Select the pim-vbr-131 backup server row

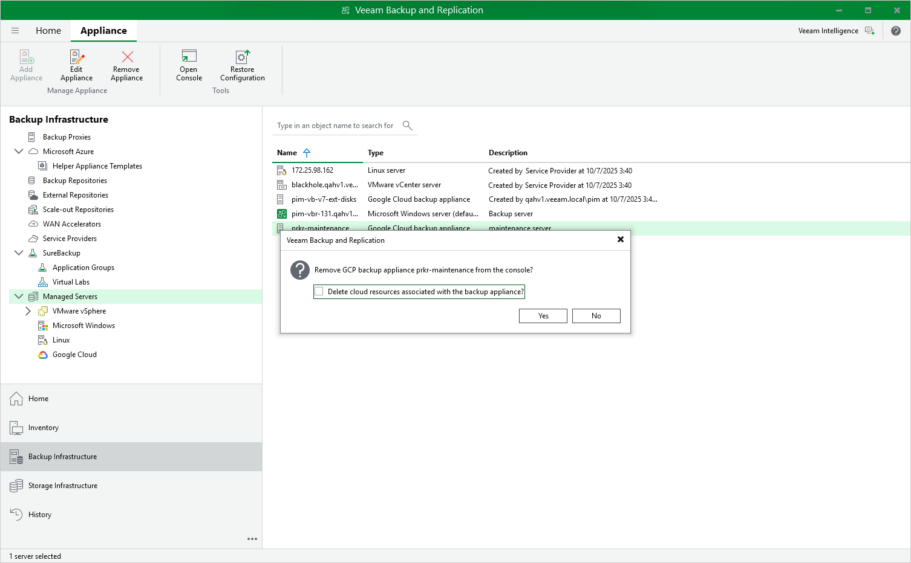click(591, 214)
